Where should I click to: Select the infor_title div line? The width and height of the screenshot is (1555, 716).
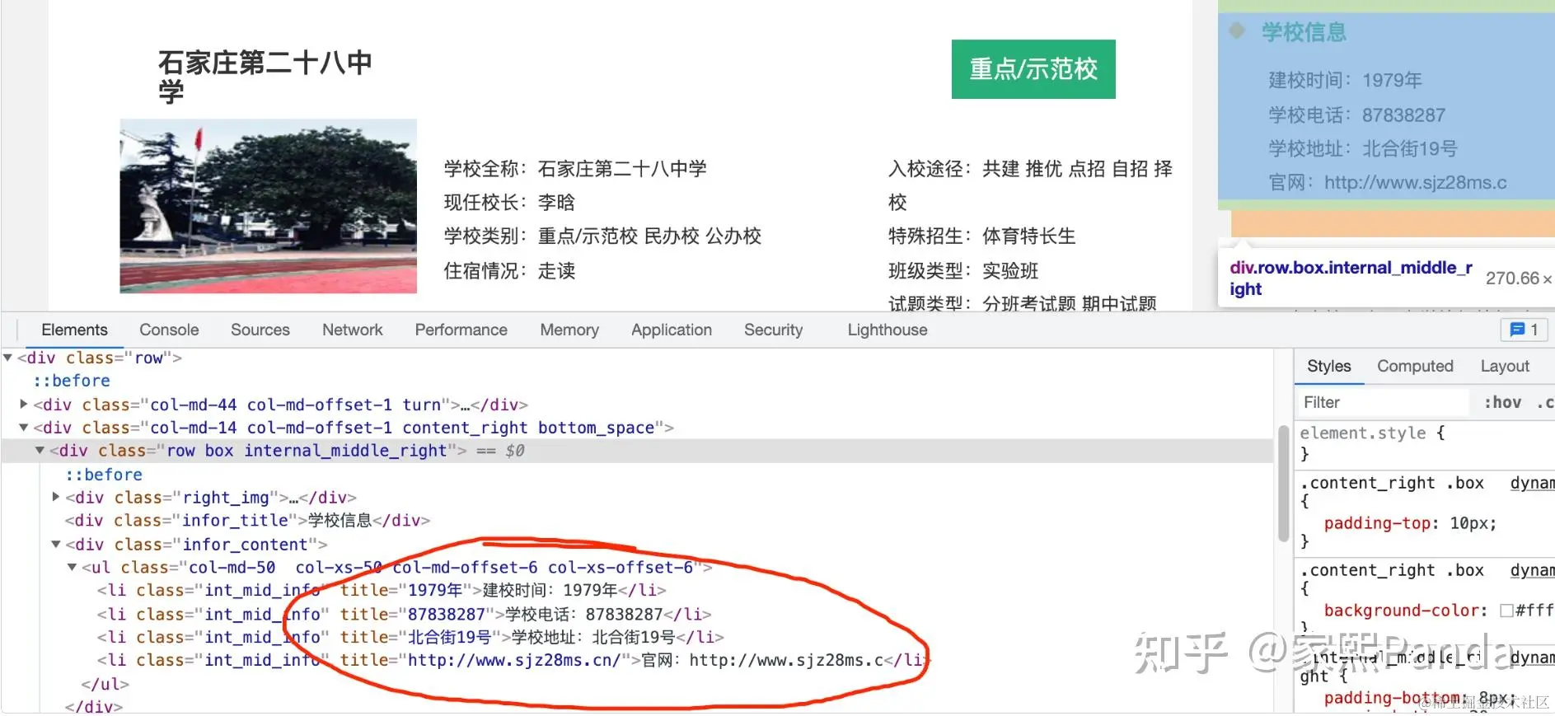click(247, 521)
